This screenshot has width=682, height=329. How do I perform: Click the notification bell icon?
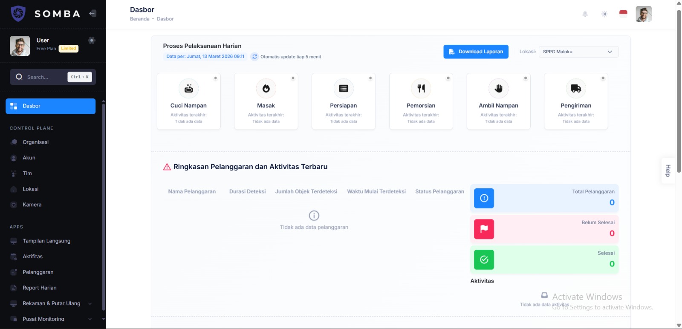(585, 14)
